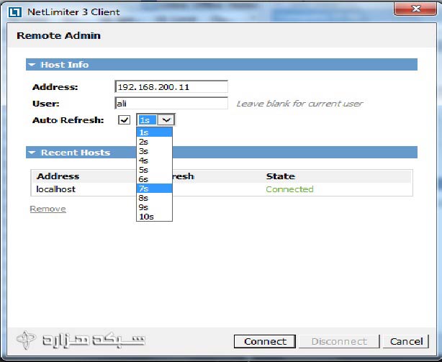Select 2s in refresh list

[155, 142]
